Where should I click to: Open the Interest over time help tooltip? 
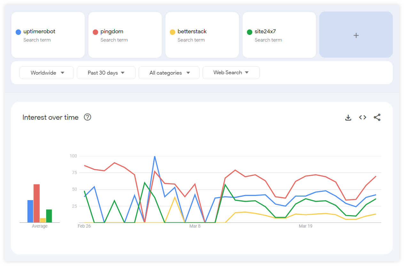coord(87,117)
